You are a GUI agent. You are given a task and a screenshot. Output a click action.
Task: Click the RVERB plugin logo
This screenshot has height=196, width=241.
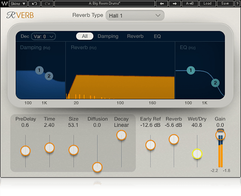point(20,15)
